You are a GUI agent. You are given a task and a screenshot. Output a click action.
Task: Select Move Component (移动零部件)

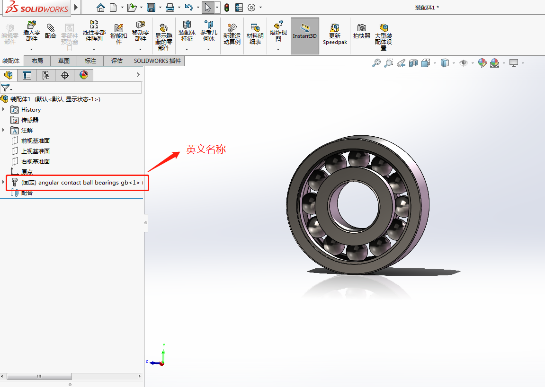coord(141,31)
